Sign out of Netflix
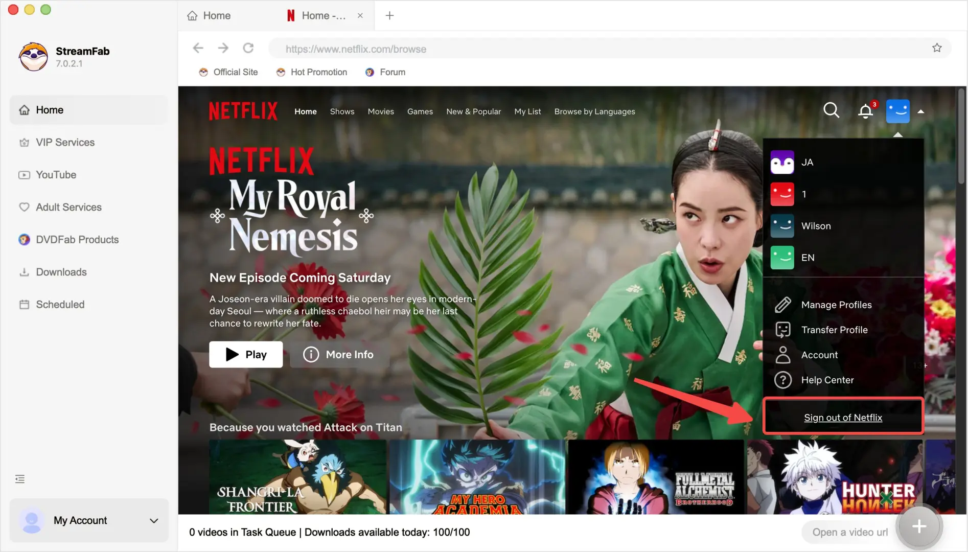 (843, 418)
